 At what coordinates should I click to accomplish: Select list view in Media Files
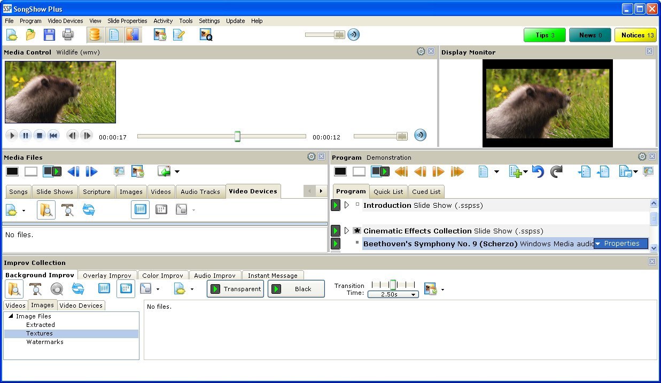click(140, 210)
